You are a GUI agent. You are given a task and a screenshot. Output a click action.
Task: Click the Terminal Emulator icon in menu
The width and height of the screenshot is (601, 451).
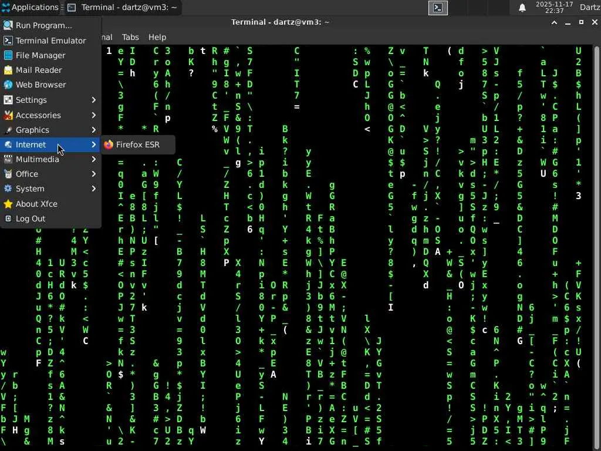coord(8,41)
